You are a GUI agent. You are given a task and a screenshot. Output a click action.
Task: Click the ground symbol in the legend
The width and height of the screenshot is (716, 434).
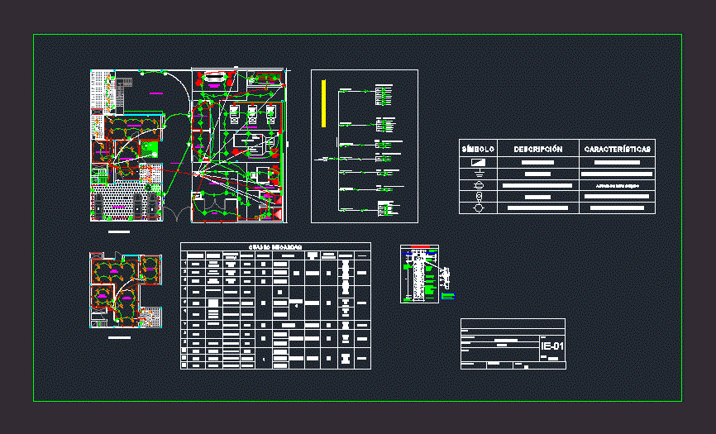click(478, 174)
